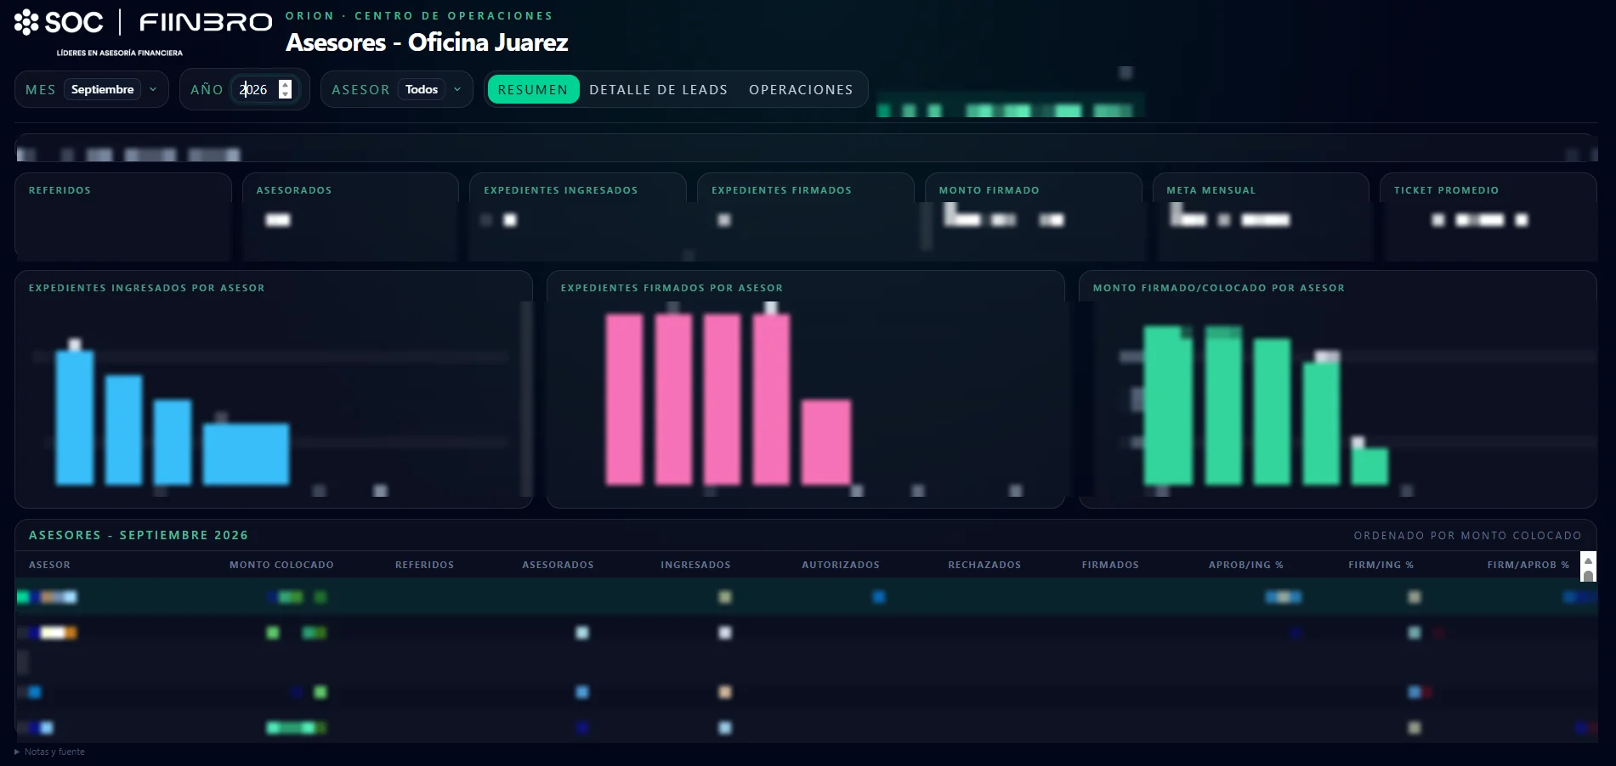This screenshot has height=766, width=1616.
Task: Click the APROB/ING % column header
Action: pyautogui.click(x=1246, y=565)
